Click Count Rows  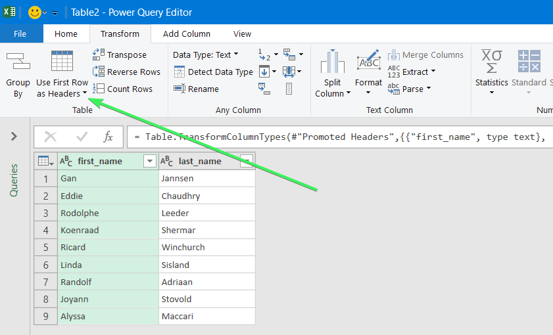[122, 89]
